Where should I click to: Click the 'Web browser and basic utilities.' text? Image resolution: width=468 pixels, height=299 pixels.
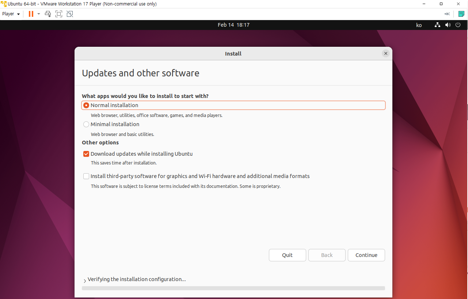click(x=122, y=134)
